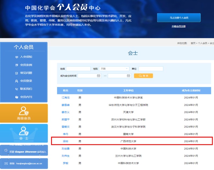The height and width of the screenshot is (170, 214).
Task: Click the speaker announcement icon
Action: pos(6,150)
